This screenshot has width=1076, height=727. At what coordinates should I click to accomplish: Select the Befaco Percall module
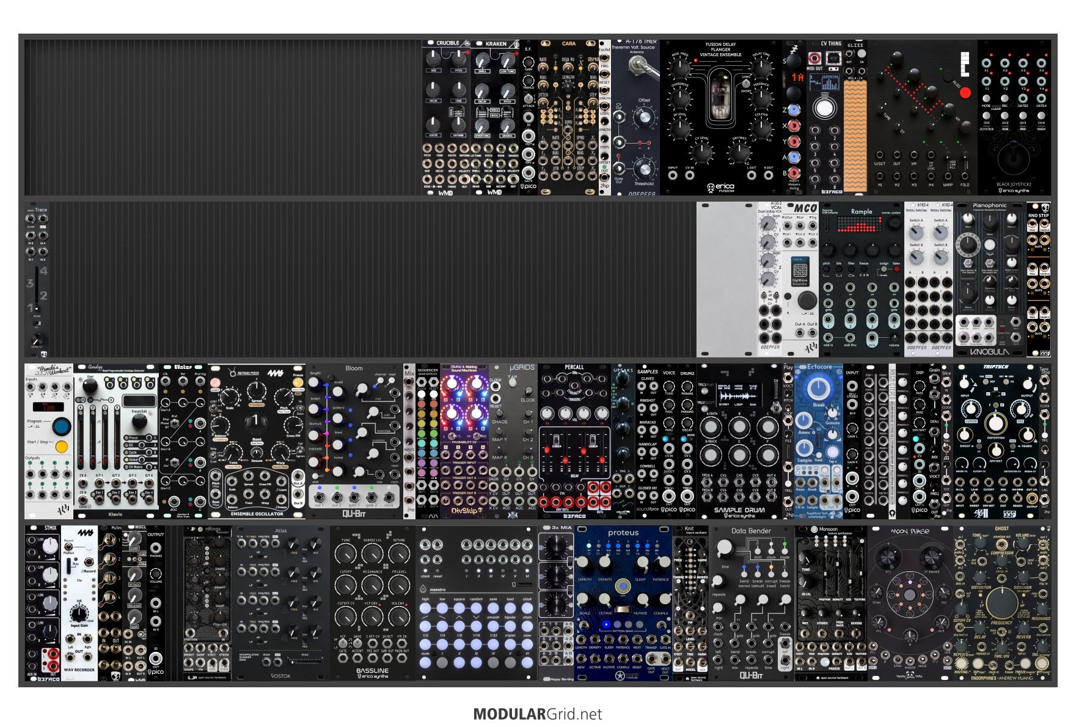[x=574, y=441]
